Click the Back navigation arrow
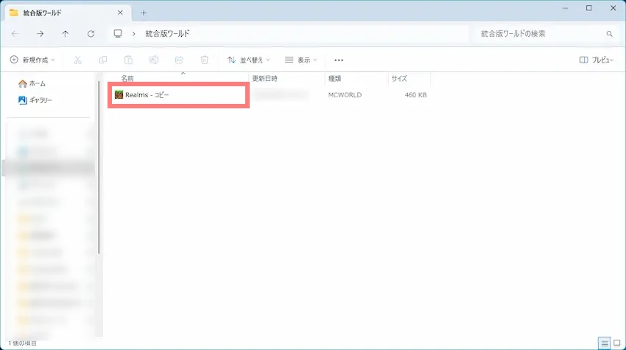The image size is (626, 350). (15, 34)
